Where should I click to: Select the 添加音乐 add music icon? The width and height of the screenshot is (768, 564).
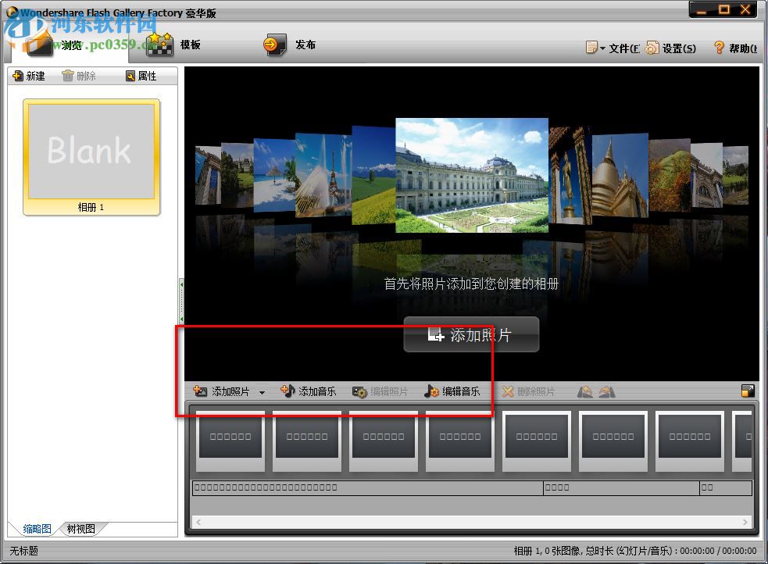(286, 391)
